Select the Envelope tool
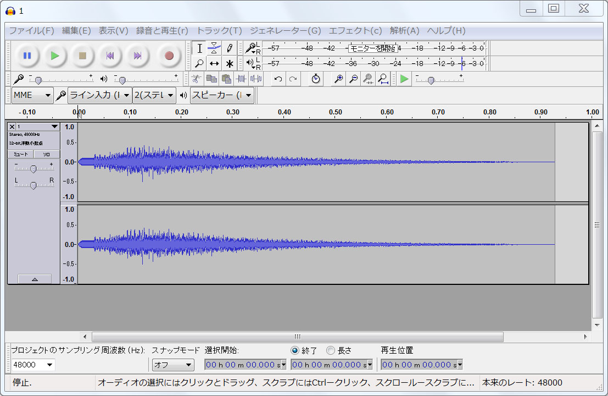Viewport: 608px width, 396px height. (214, 48)
